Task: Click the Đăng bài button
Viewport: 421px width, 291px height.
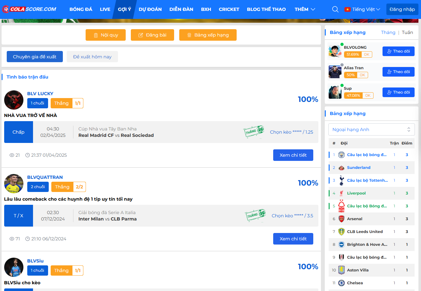Action: pos(152,35)
